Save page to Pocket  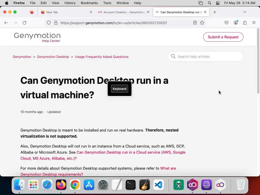pyautogui.click(x=226, y=23)
